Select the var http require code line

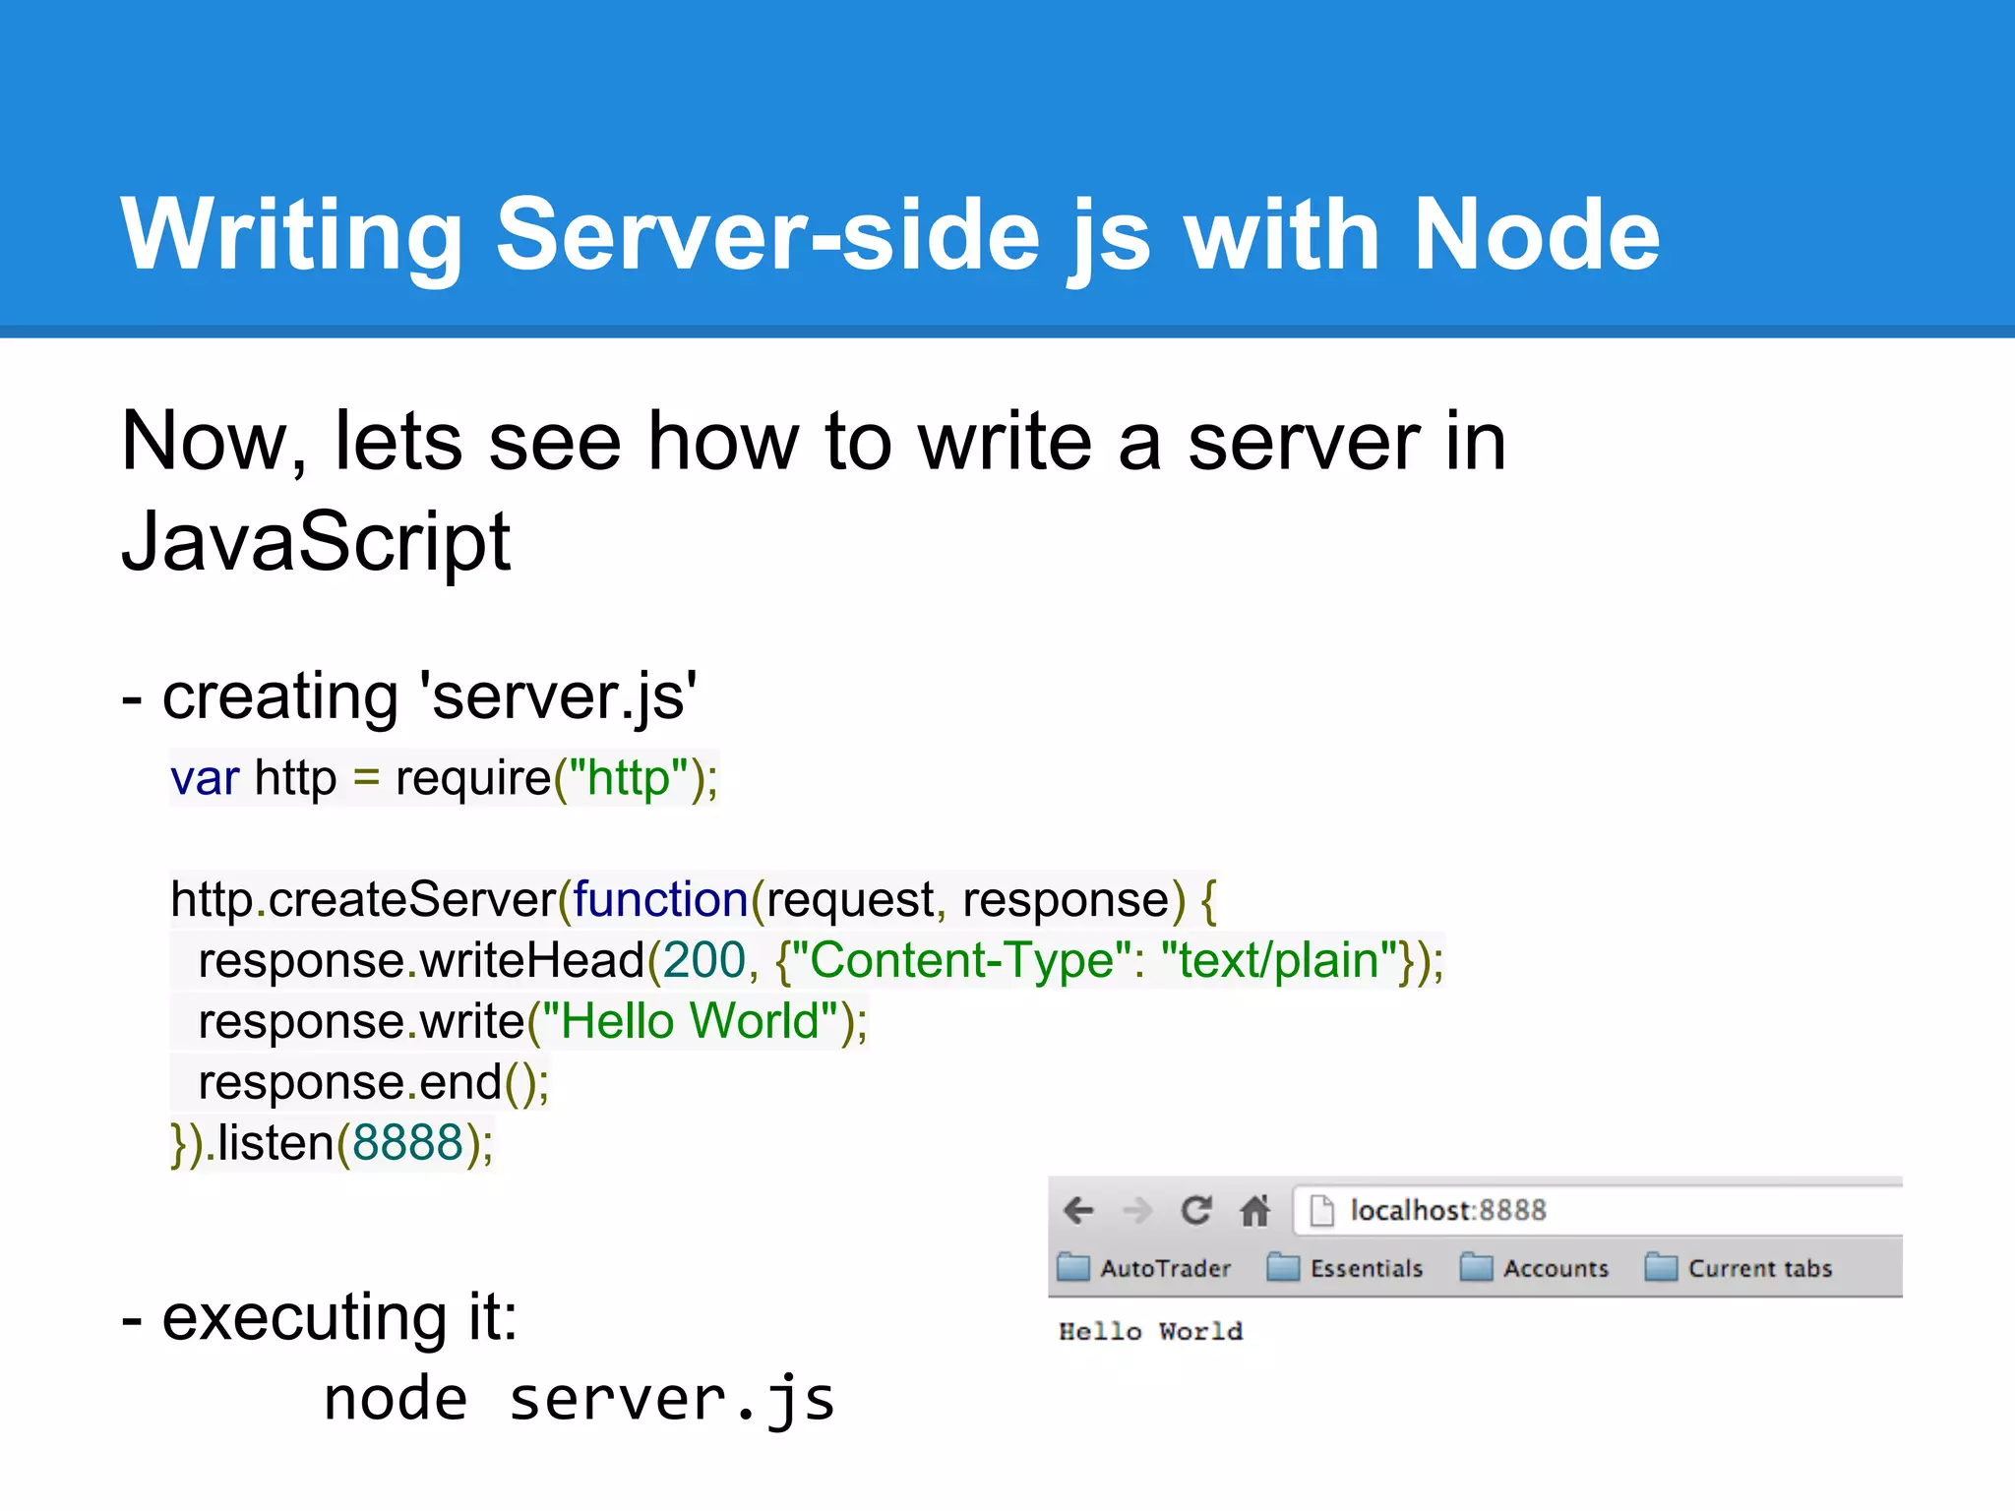444,778
